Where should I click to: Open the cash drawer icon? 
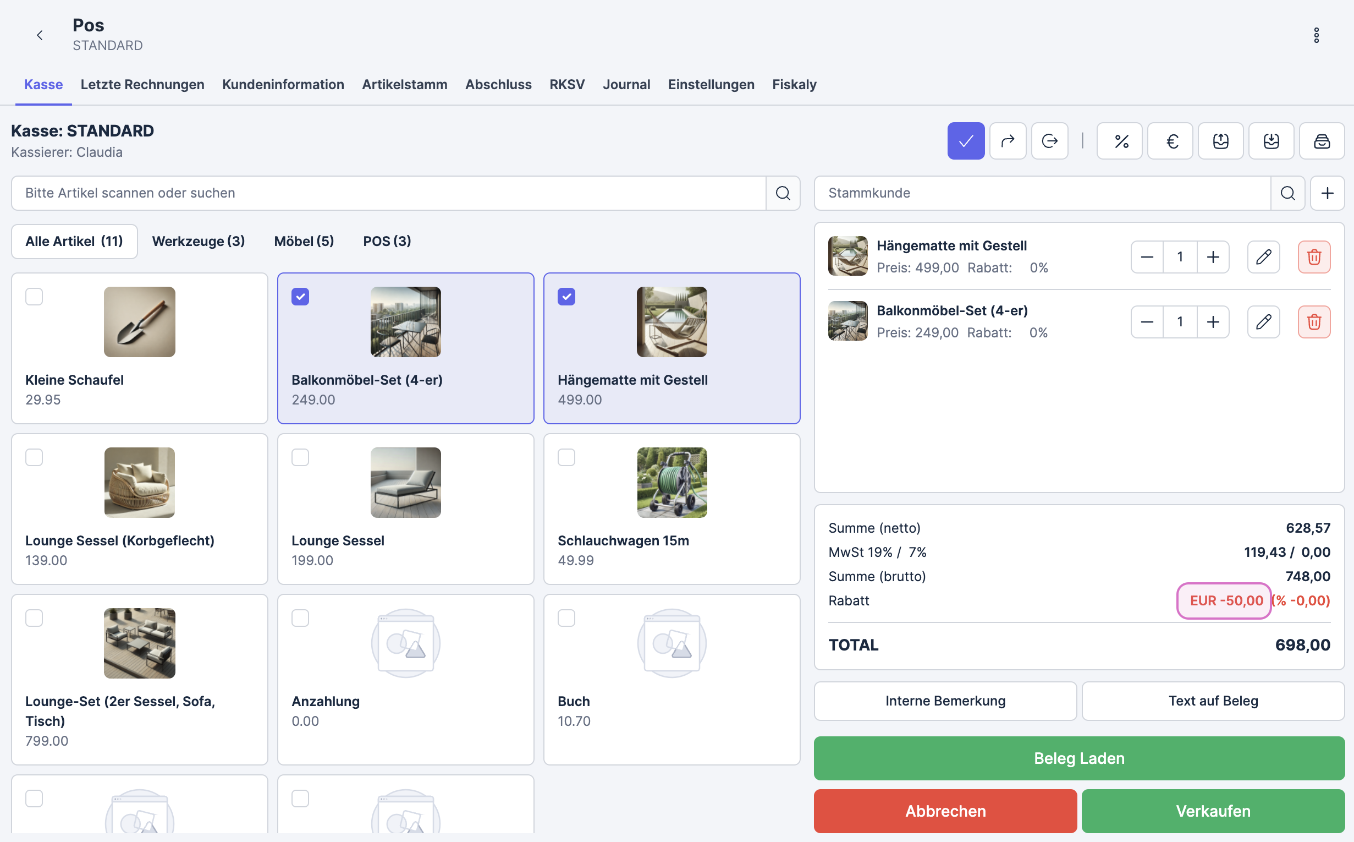pyautogui.click(x=1321, y=141)
